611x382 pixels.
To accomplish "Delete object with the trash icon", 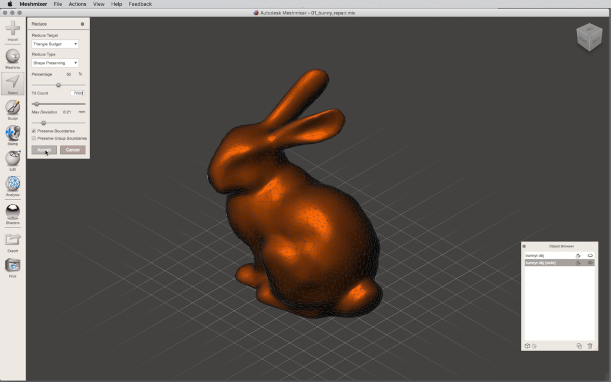I will point(590,346).
